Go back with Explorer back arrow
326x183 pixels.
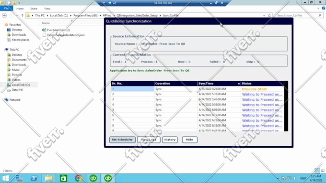pos(4,16)
